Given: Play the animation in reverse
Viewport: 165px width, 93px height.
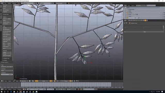Looking at the screenshot, I should (x=60, y=89).
